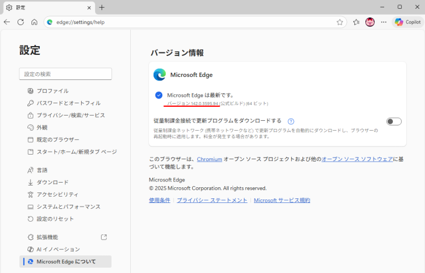
Task: Open the three-dot settings menu
Action: (x=384, y=22)
